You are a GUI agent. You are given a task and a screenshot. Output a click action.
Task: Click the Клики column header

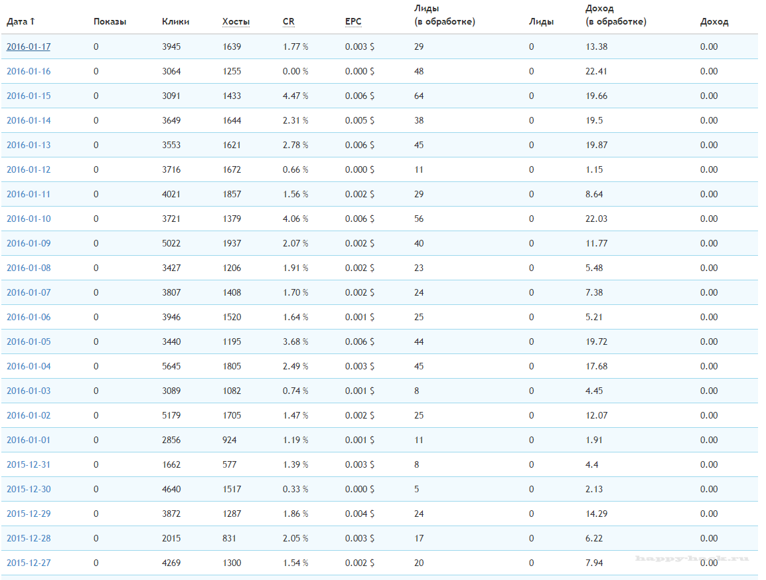pyautogui.click(x=175, y=21)
